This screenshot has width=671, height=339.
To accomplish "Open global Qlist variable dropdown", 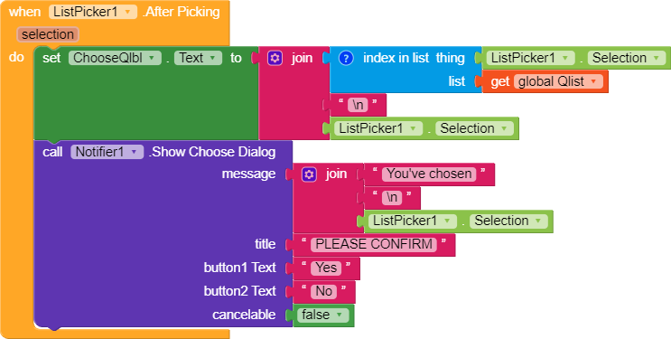I will click(x=558, y=81).
